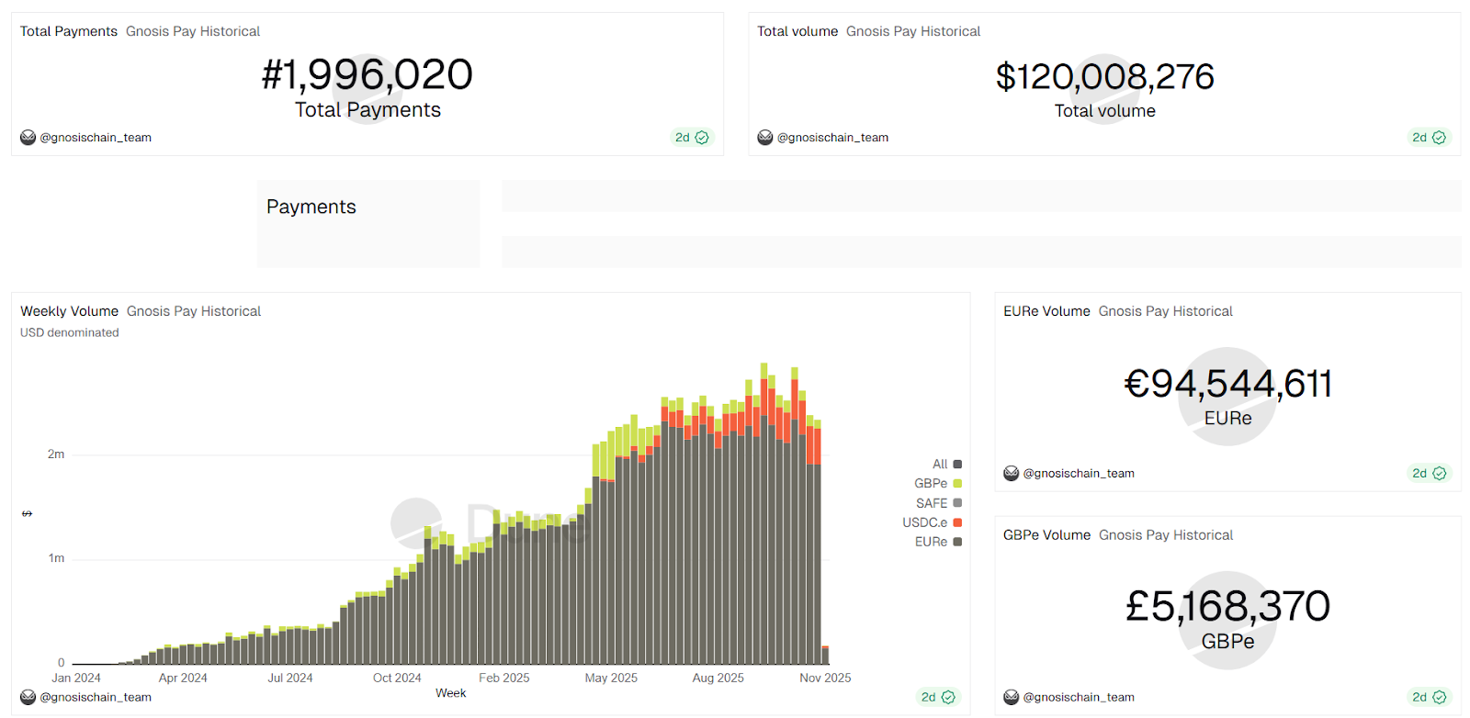
Task: Click the green check icon in Total Payments card
Action: pos(702,138)
